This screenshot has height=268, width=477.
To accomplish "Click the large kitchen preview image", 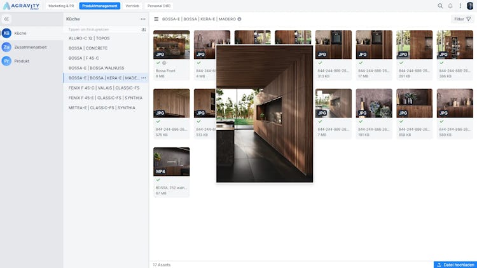I will click(265, 114).
